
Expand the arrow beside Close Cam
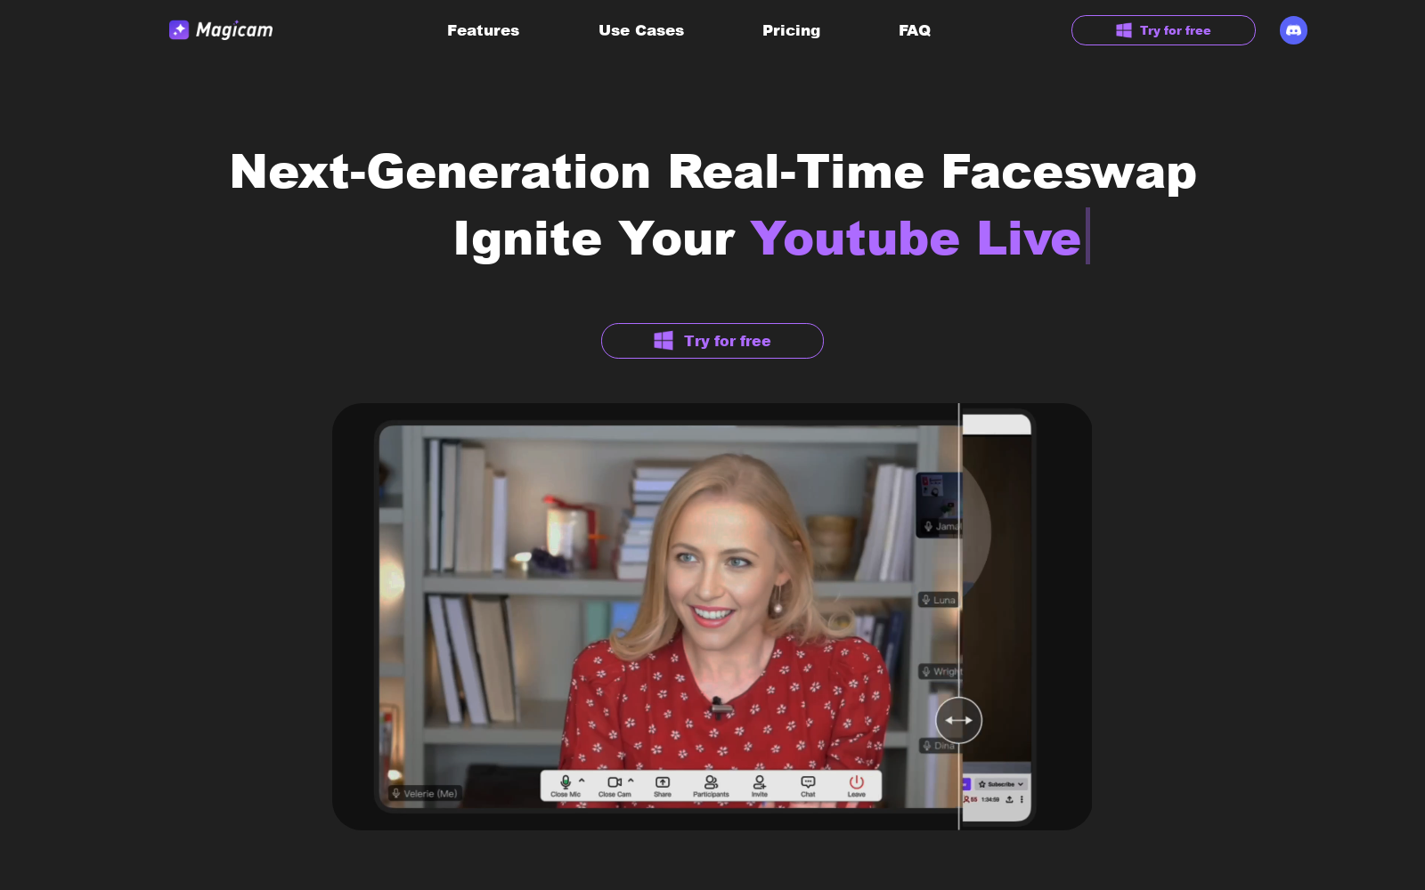(631, 781)
